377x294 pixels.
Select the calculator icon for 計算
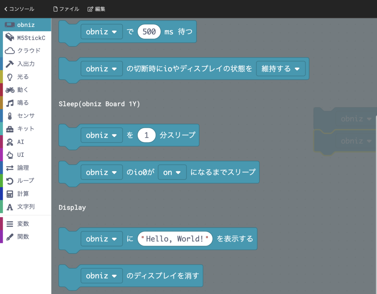pyautogui.click(x=10, y=194)
